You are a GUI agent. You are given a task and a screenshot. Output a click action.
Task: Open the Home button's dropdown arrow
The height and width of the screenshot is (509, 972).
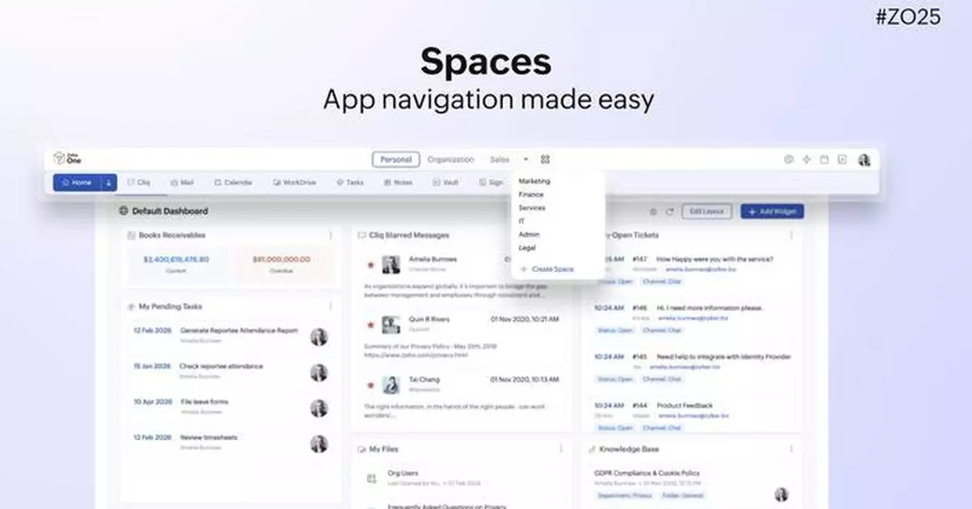pyautogui.click(x=108, y=182)
